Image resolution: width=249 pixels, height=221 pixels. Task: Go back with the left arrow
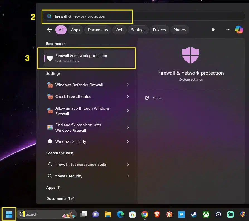pyautogui.click(x=50, y=30)
